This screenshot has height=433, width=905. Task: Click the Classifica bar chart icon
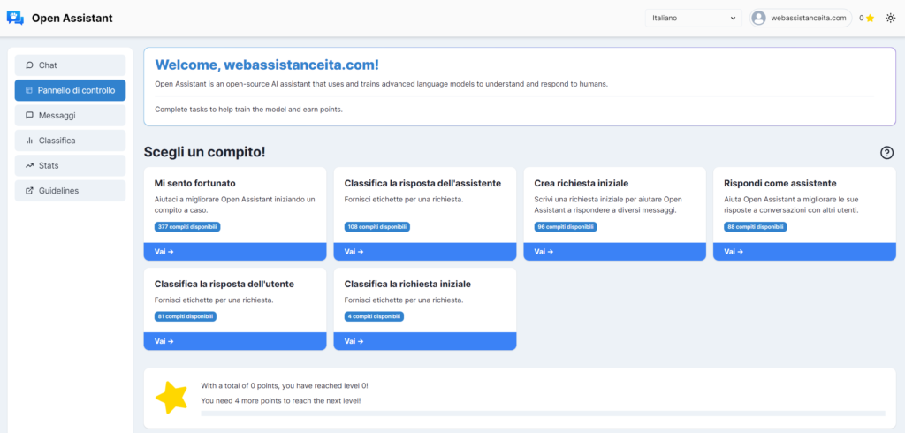pos(29,141)
